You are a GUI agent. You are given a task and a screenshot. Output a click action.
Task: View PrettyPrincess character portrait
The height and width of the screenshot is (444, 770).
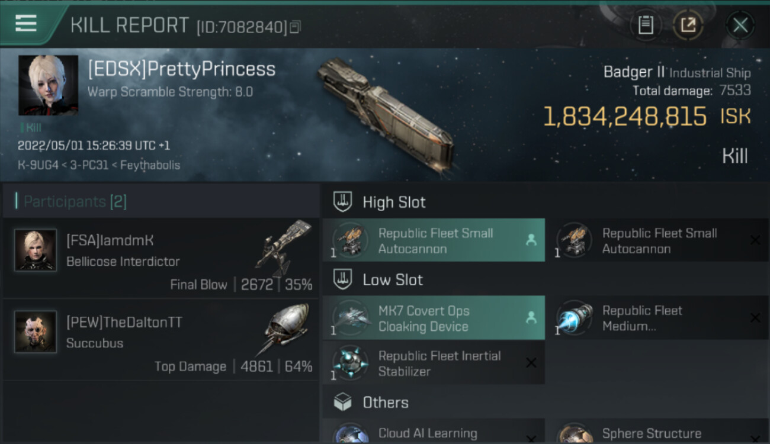pos(48,85)
